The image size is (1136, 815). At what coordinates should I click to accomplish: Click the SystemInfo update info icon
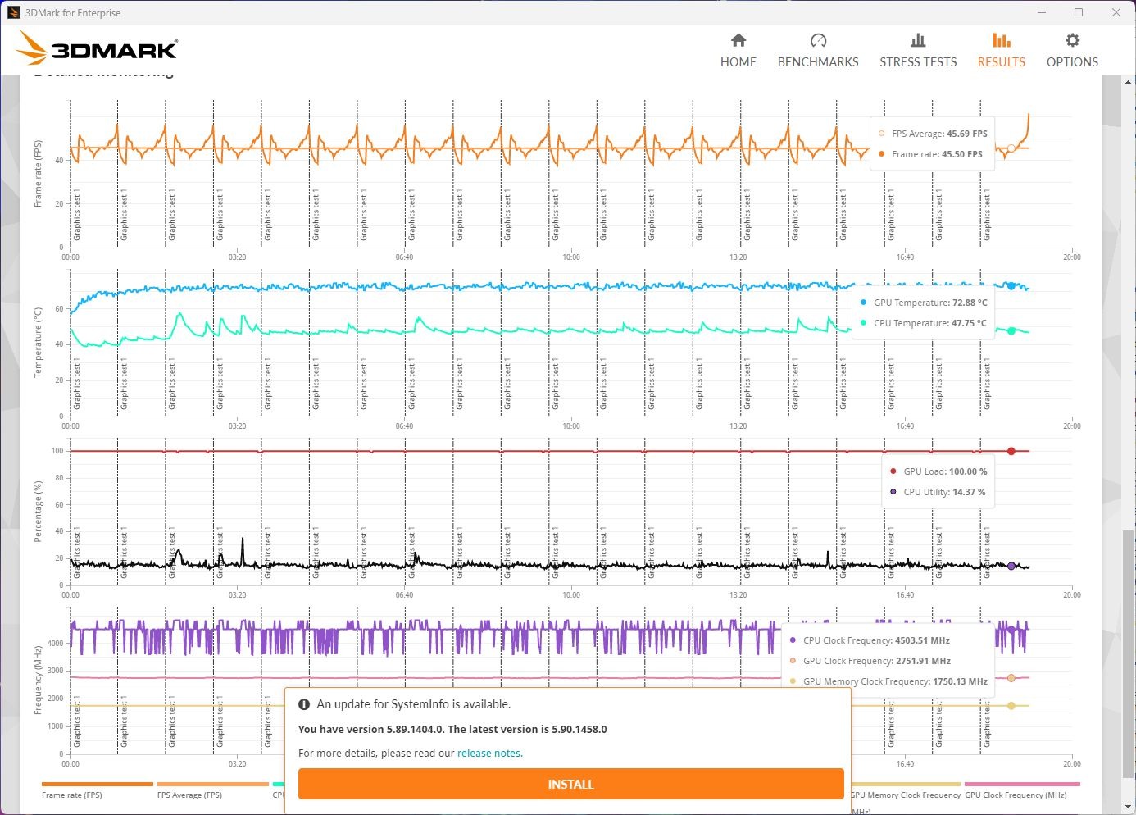pos(304,704)
